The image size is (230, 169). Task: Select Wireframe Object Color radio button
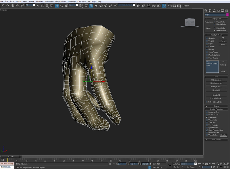point(215,22)
